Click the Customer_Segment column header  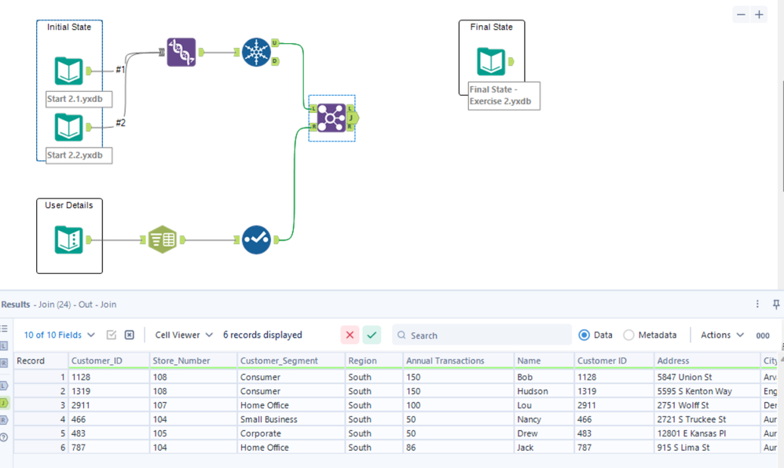tap(279, 361)
